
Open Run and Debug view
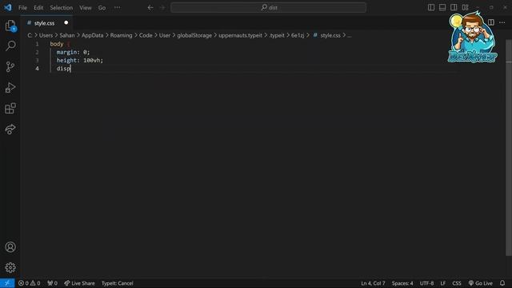pos(10,87)
